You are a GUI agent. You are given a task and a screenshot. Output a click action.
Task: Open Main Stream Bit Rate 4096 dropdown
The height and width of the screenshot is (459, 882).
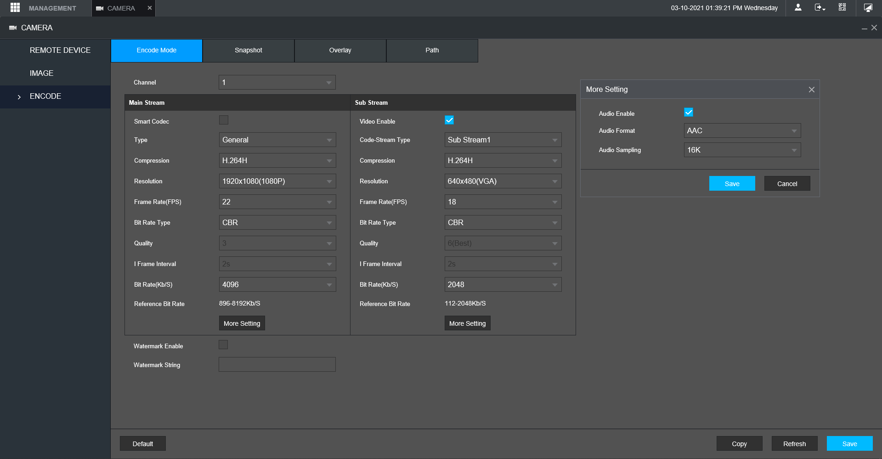tap(277, 285)
